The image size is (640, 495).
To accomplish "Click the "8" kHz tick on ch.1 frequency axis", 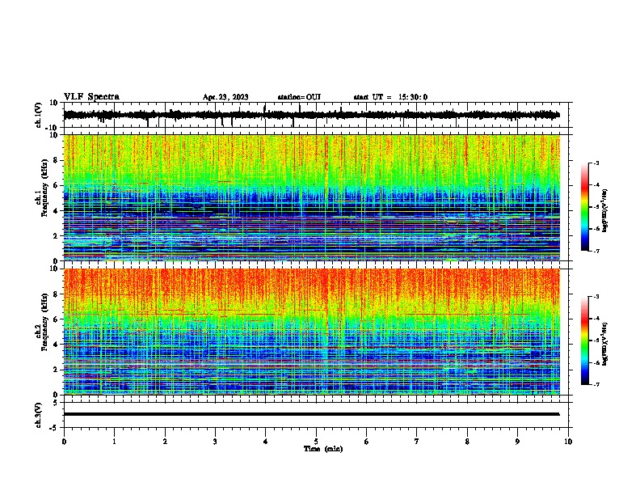I will coord(56,160).
